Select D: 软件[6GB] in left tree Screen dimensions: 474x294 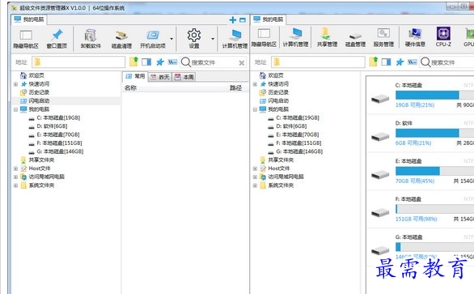tap(48, 126)
